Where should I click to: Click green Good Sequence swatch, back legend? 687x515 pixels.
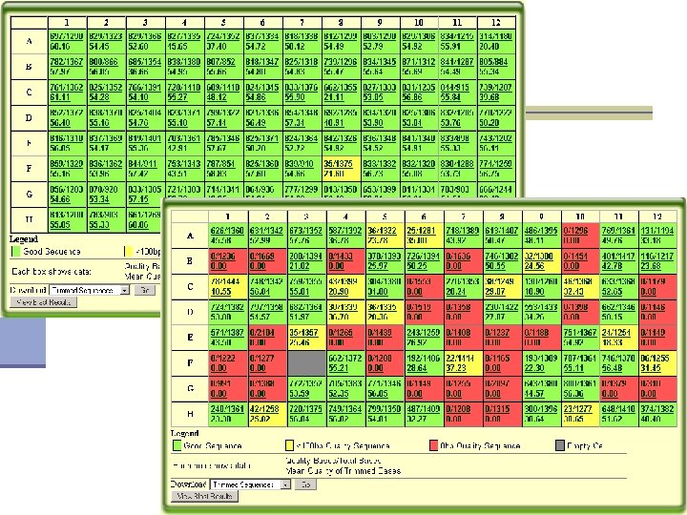point(16,252)
